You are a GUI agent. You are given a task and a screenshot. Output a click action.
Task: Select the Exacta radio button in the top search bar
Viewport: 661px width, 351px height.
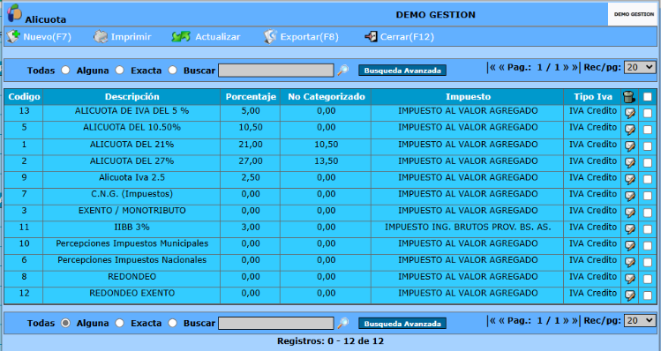tap(172, 71)
